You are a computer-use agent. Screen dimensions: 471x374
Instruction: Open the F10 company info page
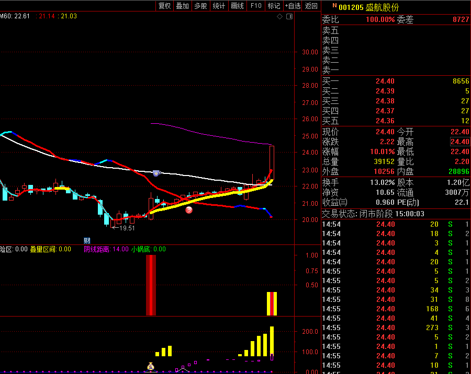[x=256, y=6]
